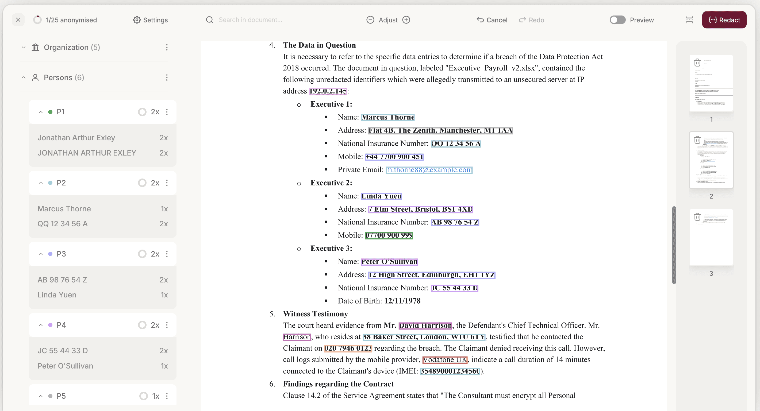Close the anonymisation panel

pos(18,20)
